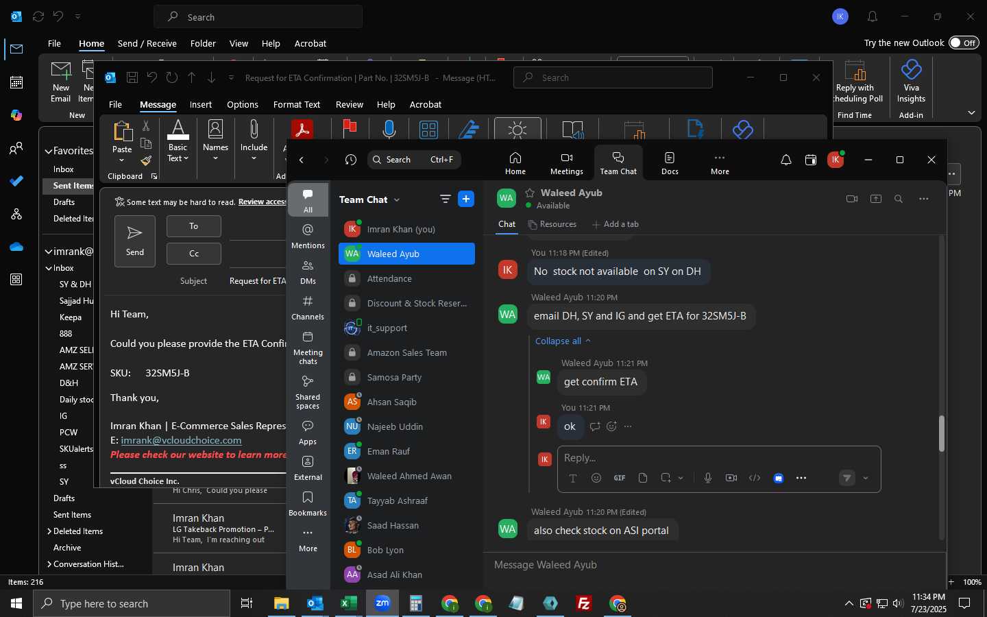
Task: Expand Team Chat header dropdown
Action: point(397,199)
